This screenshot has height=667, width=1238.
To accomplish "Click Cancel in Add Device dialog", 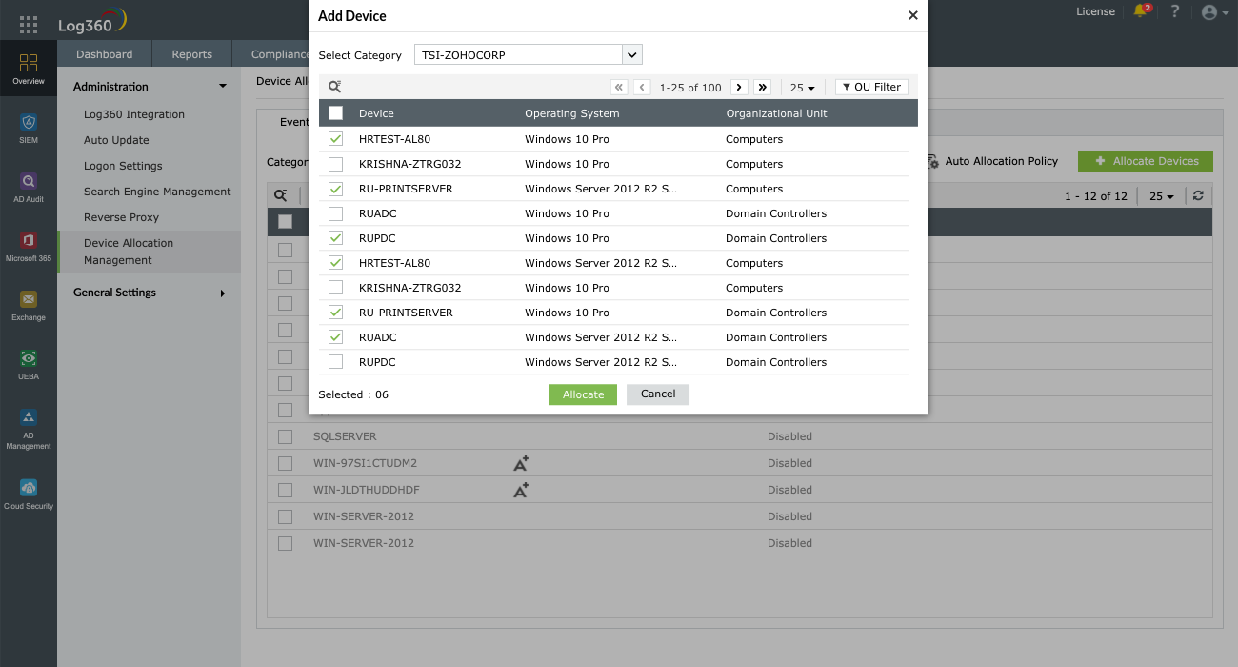I will point(658,394).
